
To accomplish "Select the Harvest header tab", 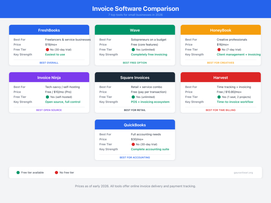I will tap(220, 77).
